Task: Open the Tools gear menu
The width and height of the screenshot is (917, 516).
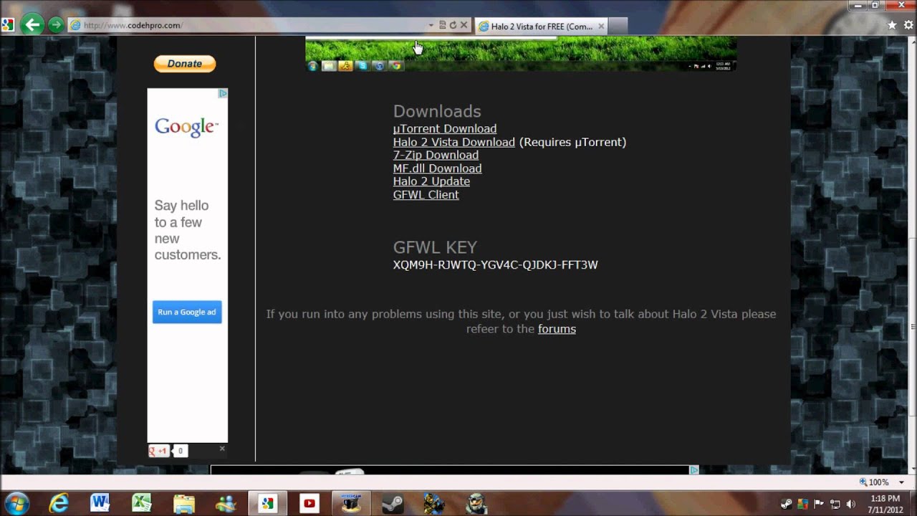Action: [x=908, y=25]
